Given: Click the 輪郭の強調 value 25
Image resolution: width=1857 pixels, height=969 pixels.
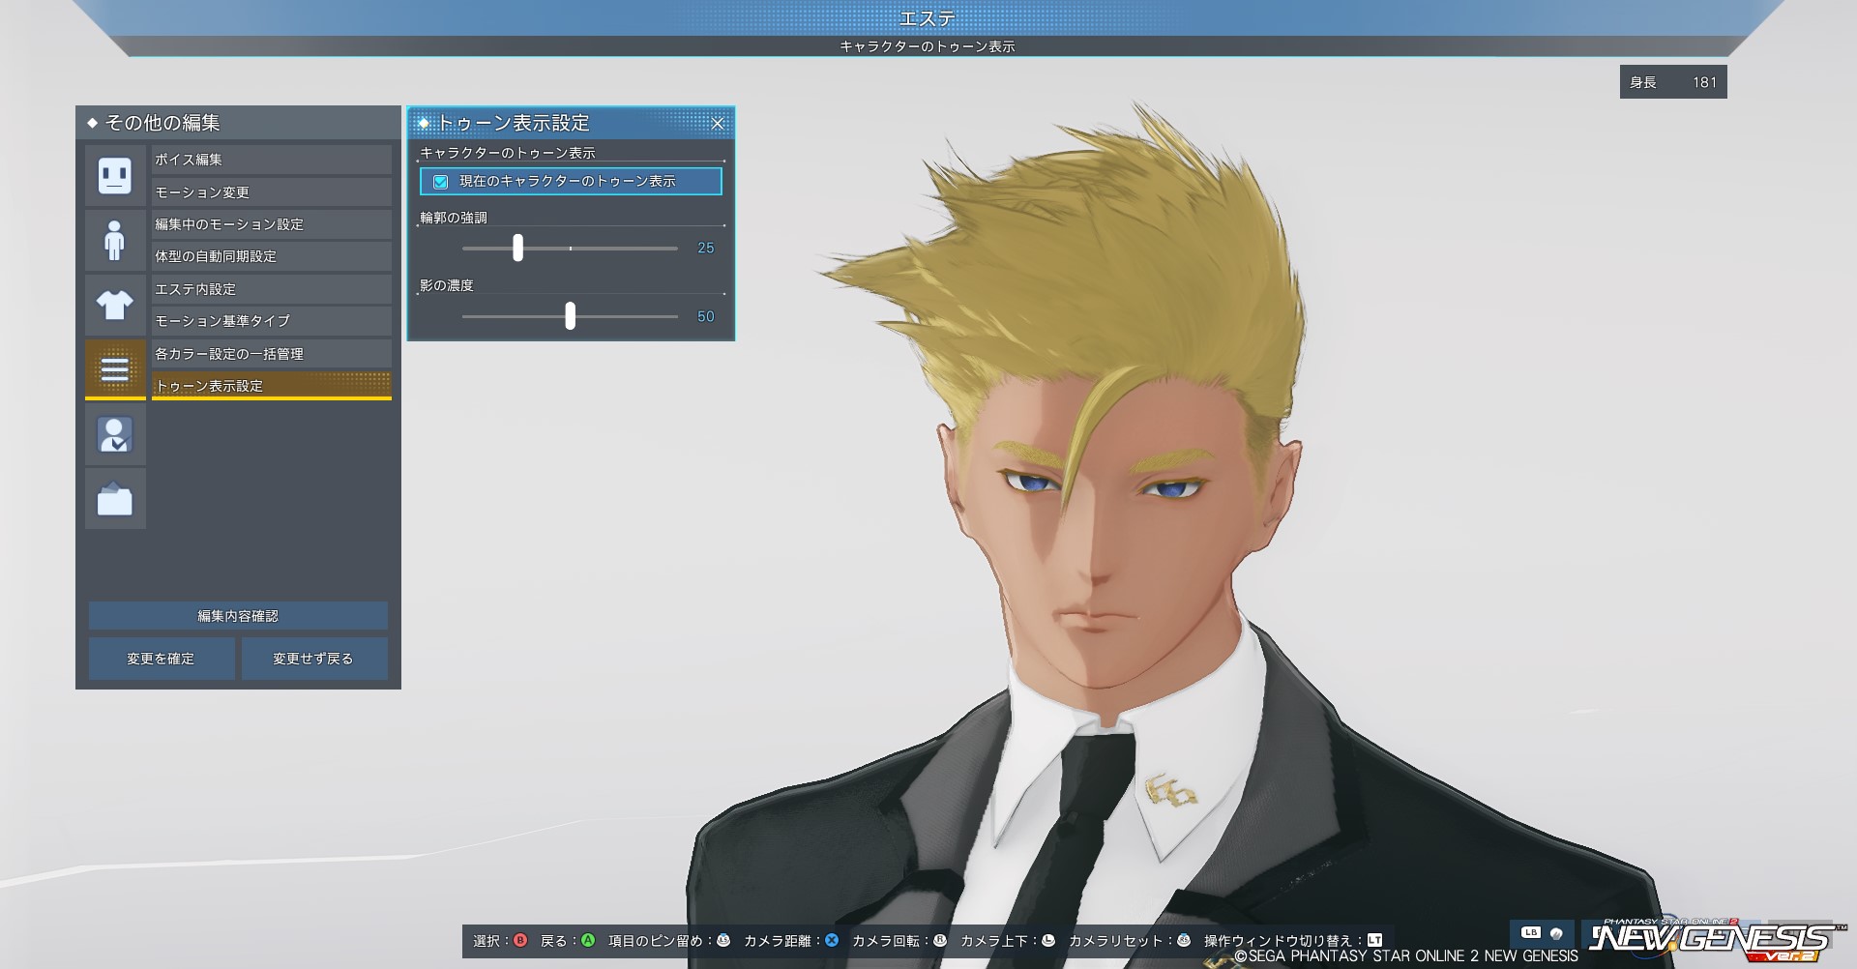Looking at the screenshot, I should 706,249.
